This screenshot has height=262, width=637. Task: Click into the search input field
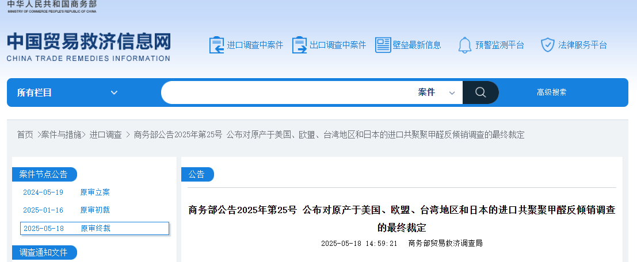click(x=288, y=93)
